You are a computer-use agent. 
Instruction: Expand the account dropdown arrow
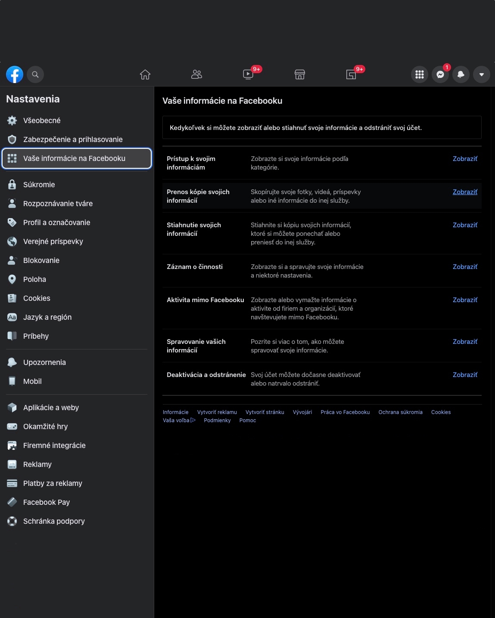coord(482,74)
